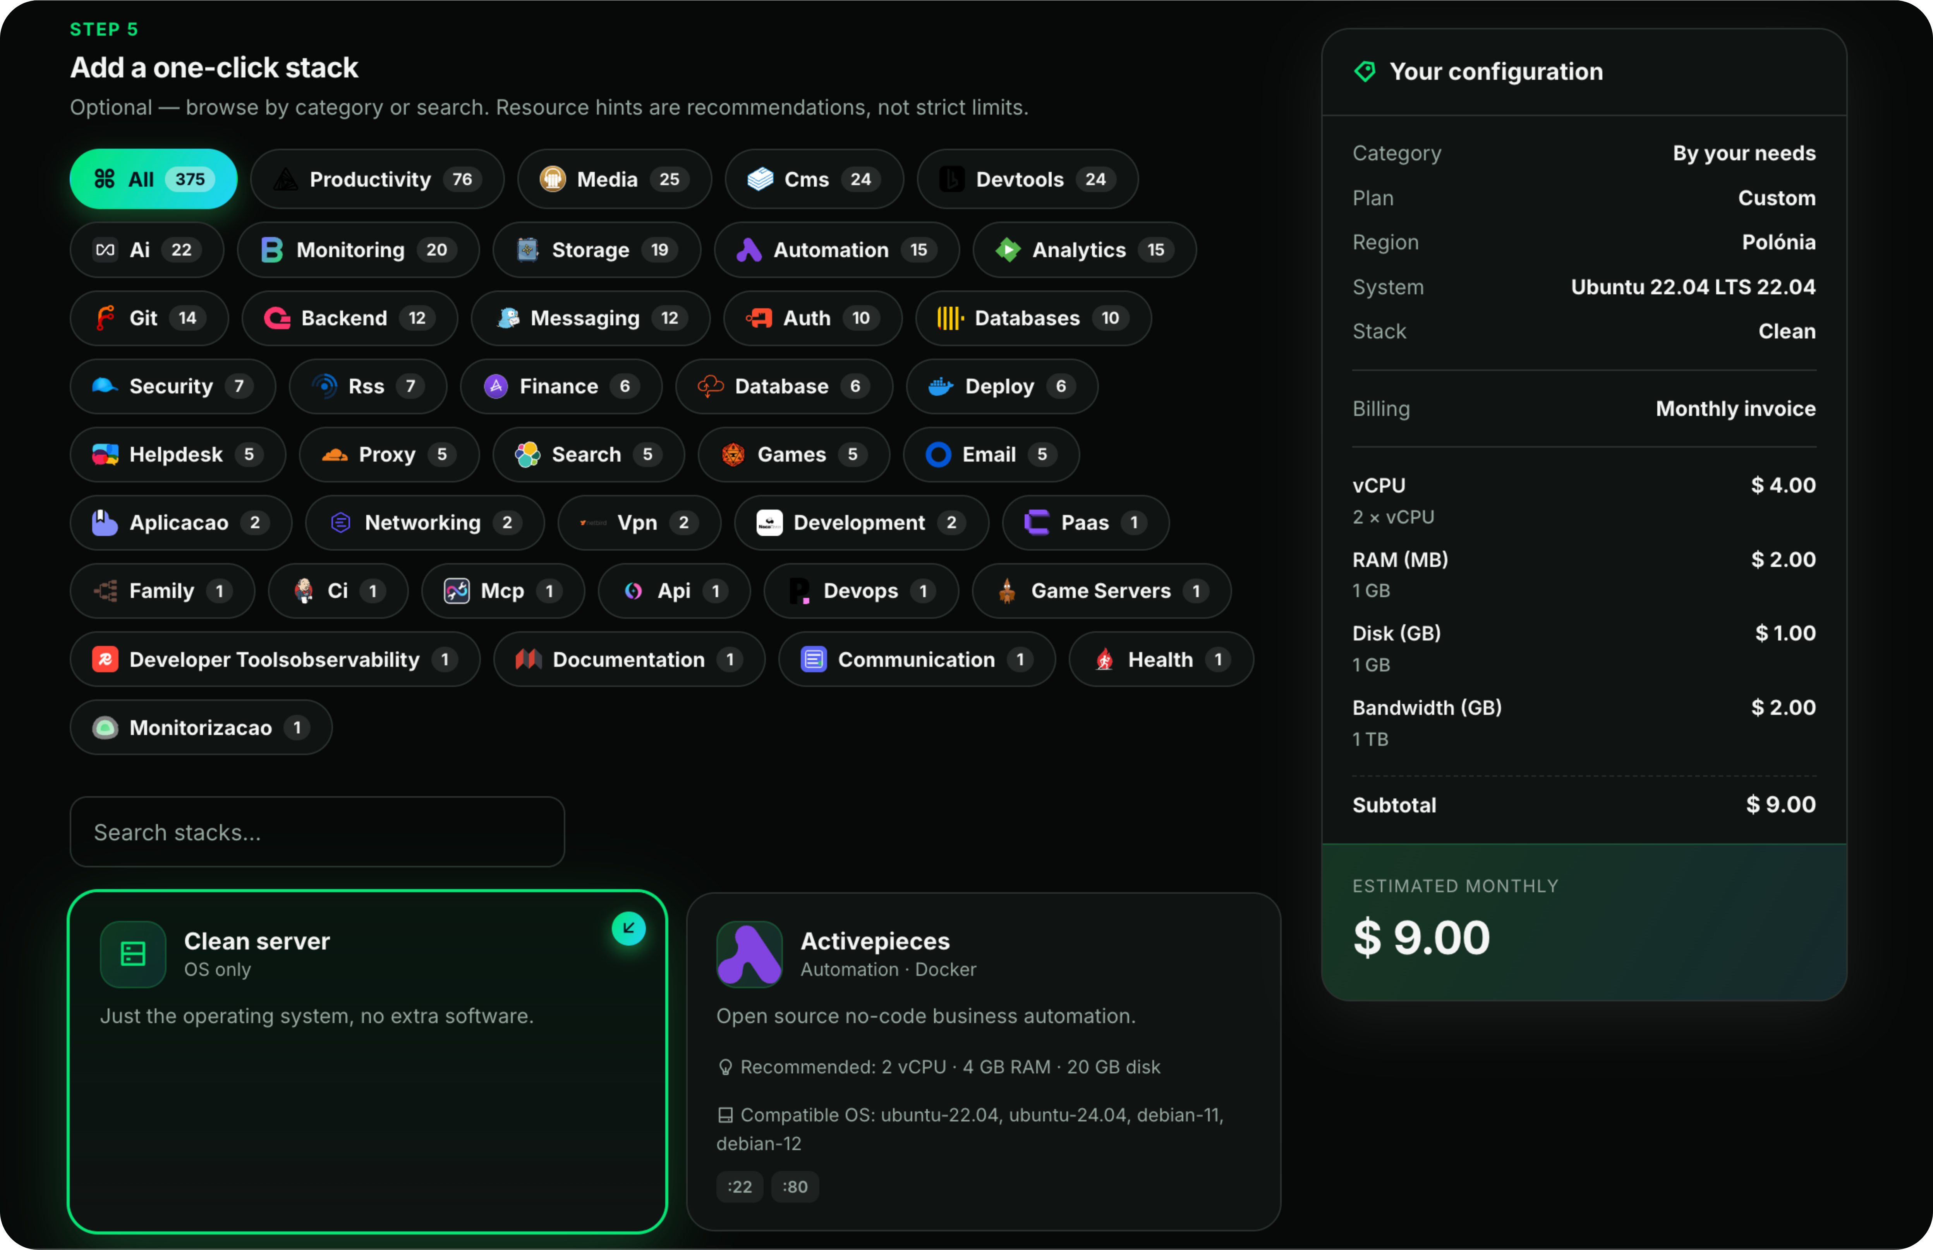Select the All 375 category filter

coord(153,179)
